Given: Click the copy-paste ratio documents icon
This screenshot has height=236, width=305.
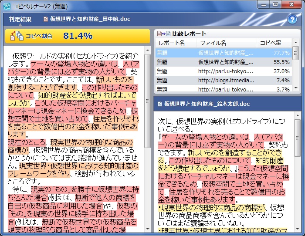Looking at the screenshot, I should pos(17,36).
